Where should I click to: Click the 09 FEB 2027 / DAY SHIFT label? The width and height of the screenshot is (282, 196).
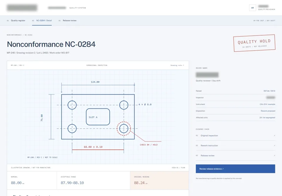click(x=264, y=21)
